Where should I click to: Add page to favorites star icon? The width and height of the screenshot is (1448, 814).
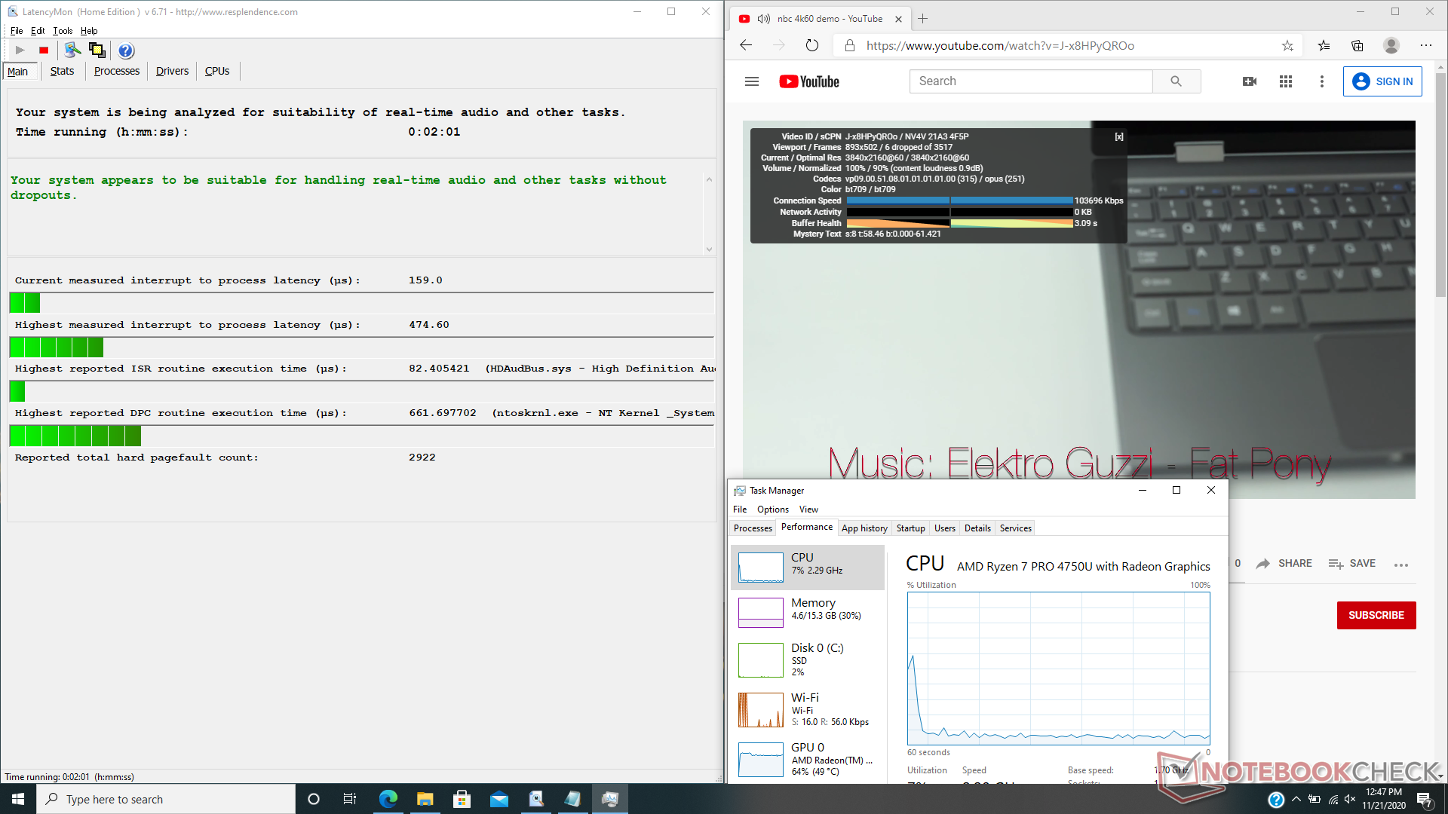1287,45
